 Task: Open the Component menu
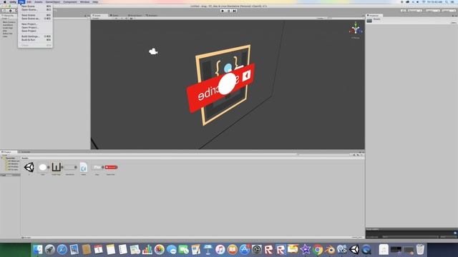70,1
